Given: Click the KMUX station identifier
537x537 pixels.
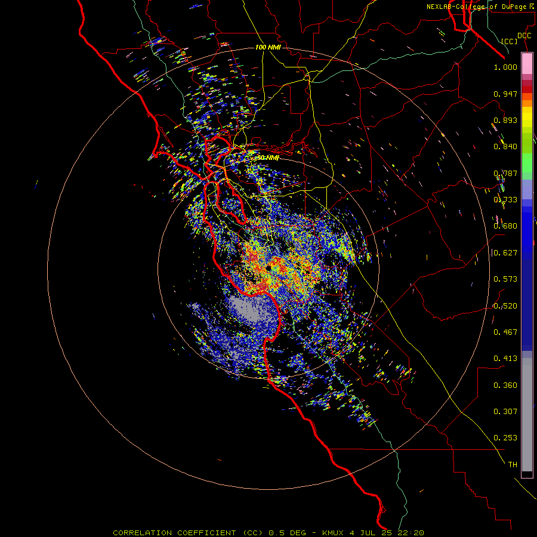Looking at the screenshot, I should (x=333, y=533).
